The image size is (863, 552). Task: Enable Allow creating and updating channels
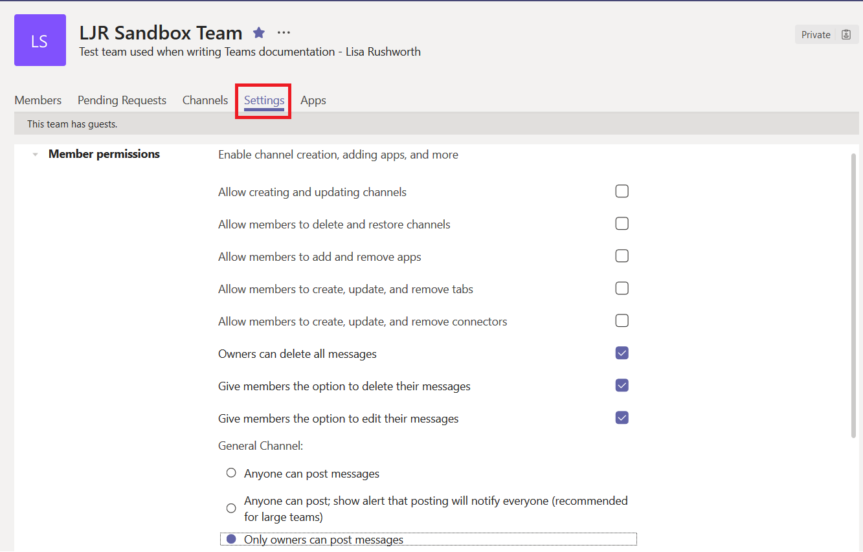[622, 192]
